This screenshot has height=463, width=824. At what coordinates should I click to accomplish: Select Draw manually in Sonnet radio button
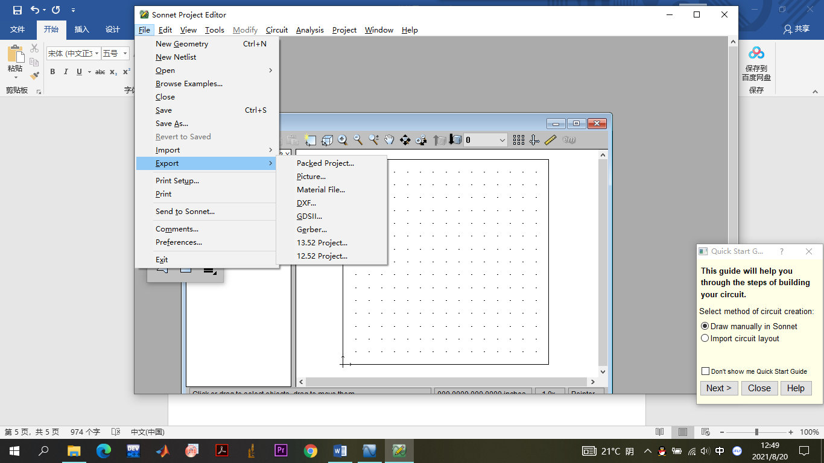(705, 326)
